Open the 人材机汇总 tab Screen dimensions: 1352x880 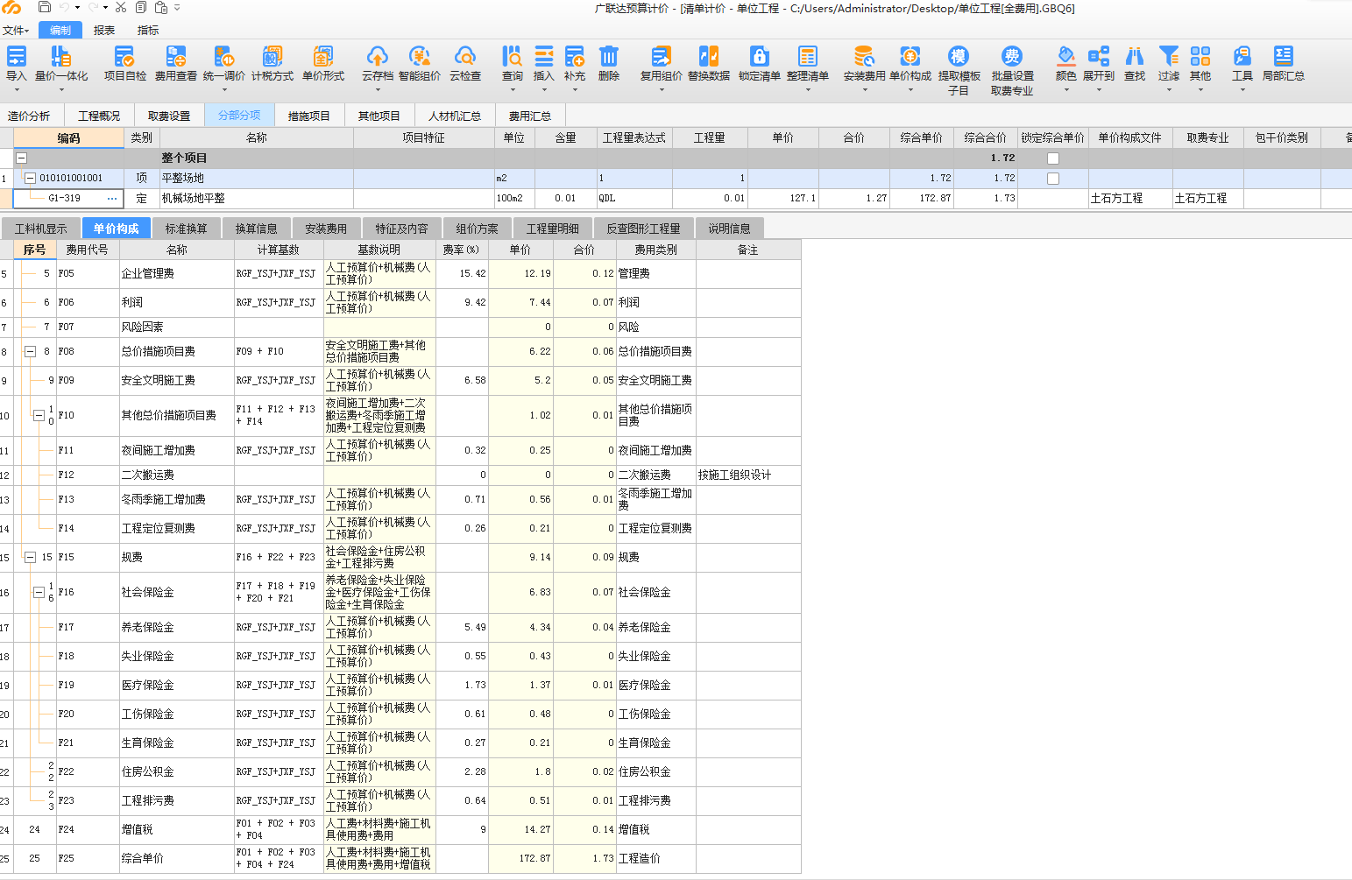click(455, 116)
